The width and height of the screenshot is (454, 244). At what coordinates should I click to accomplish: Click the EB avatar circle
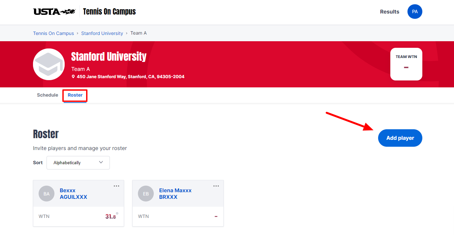[146, 194]
